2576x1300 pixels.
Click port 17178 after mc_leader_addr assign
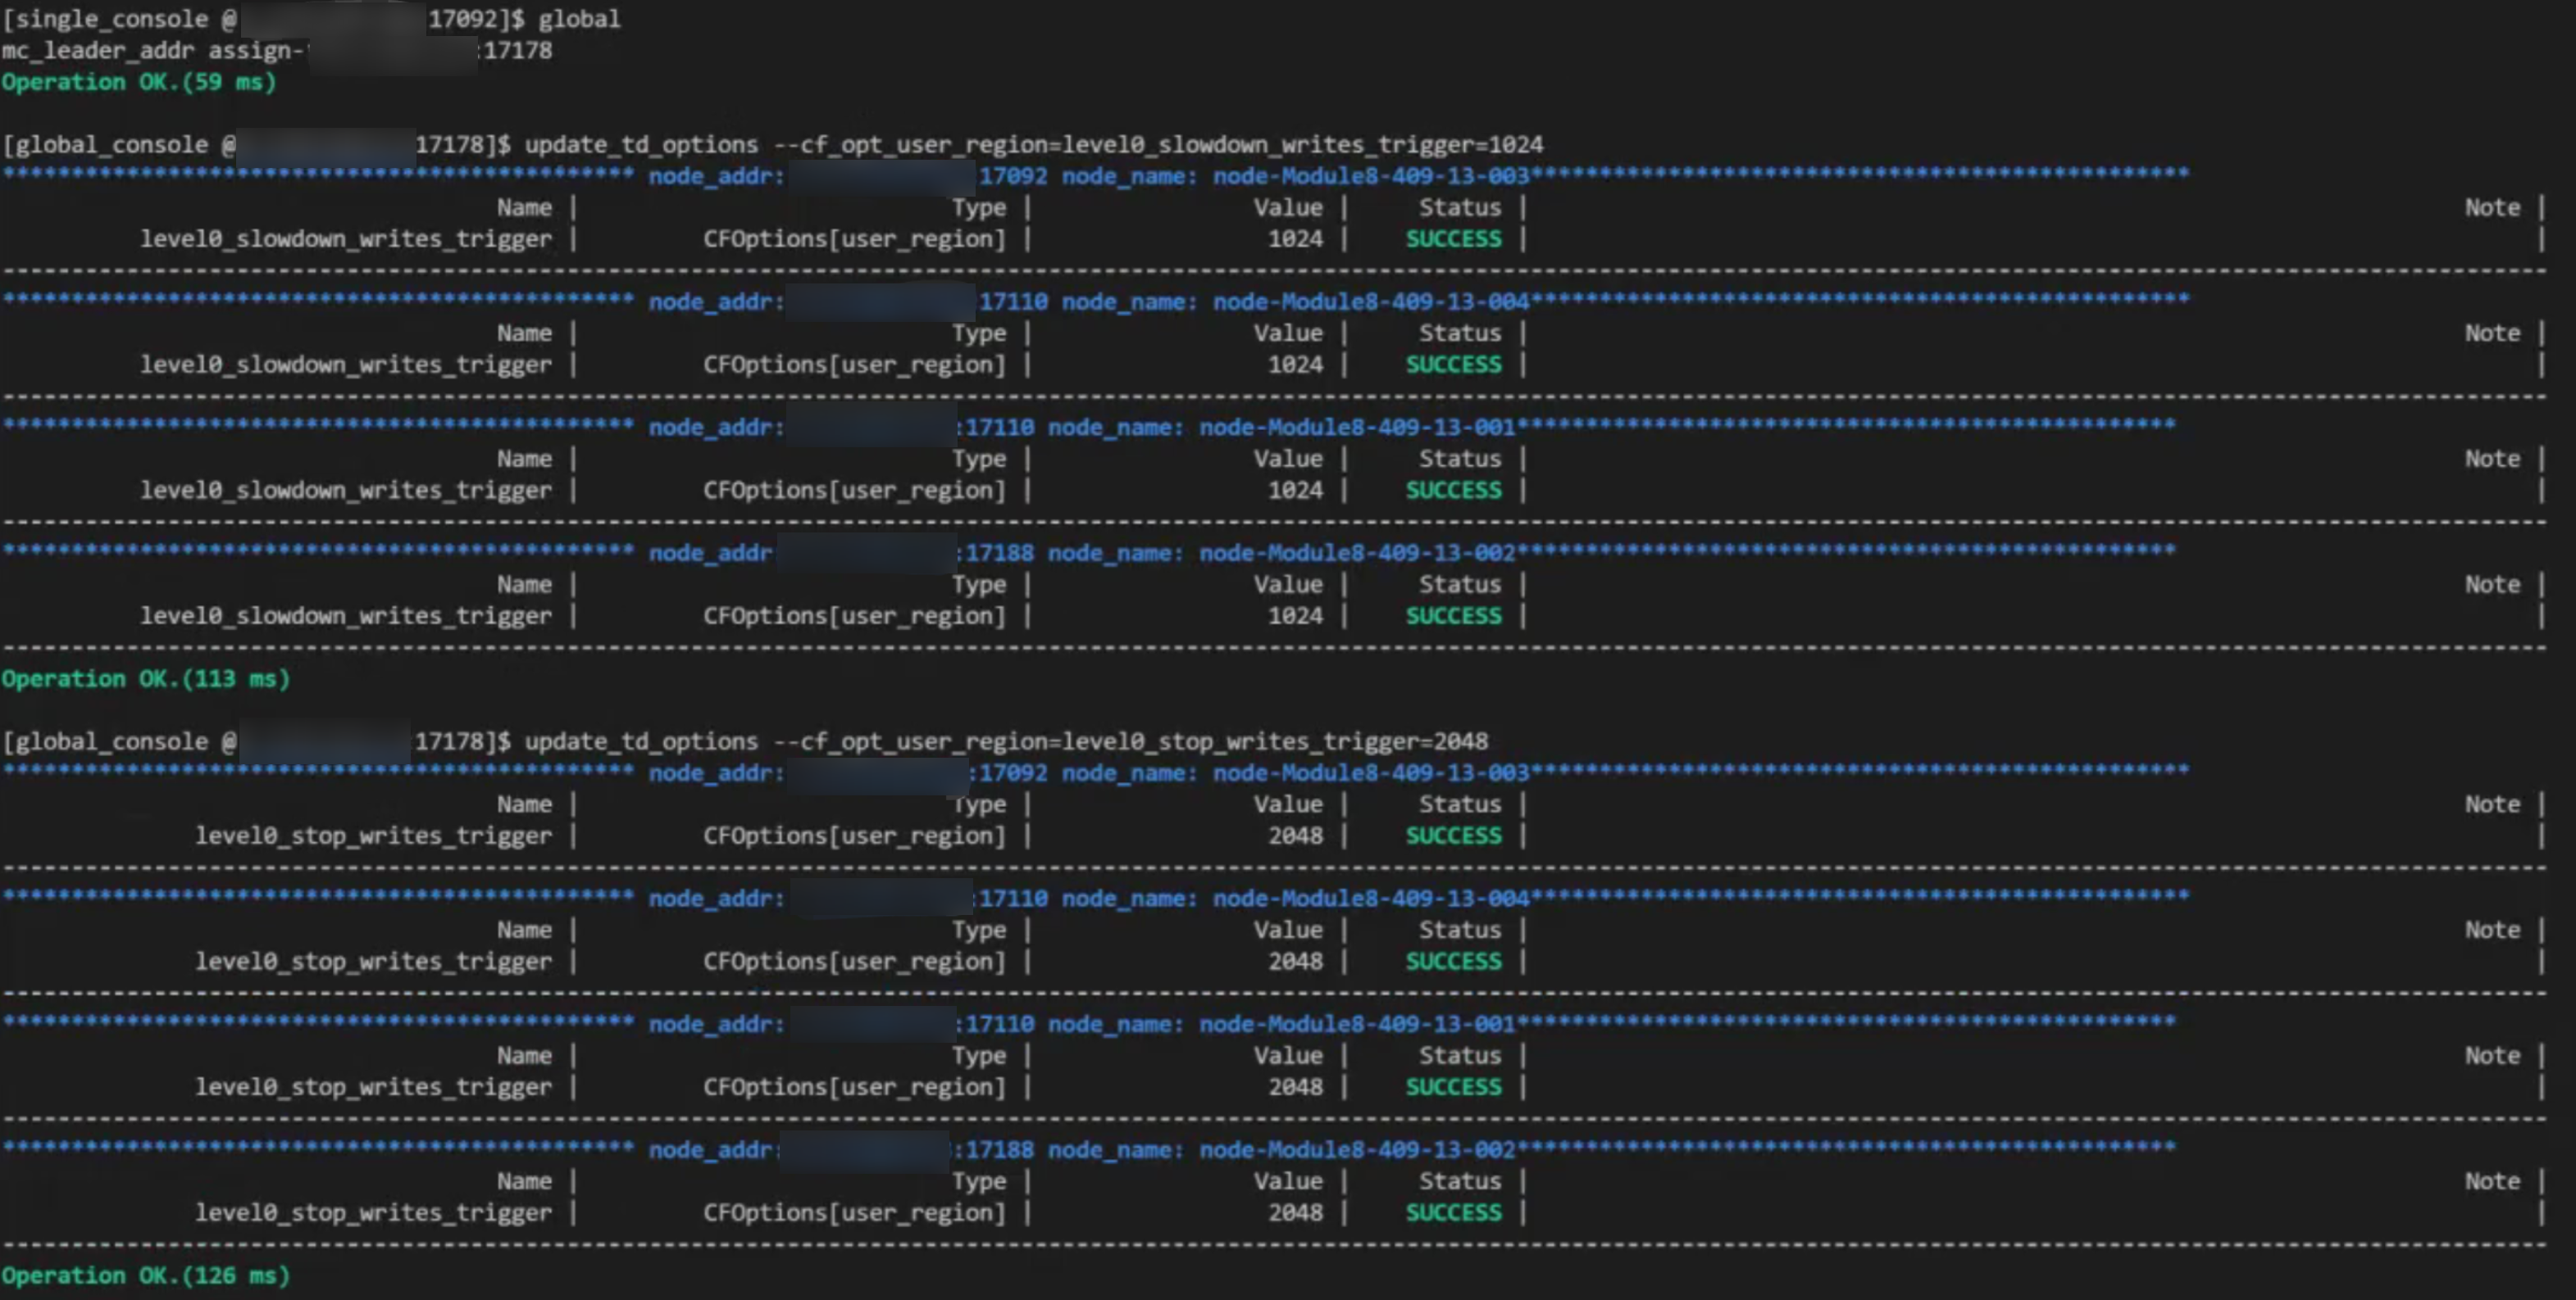(x=518, y=50)
